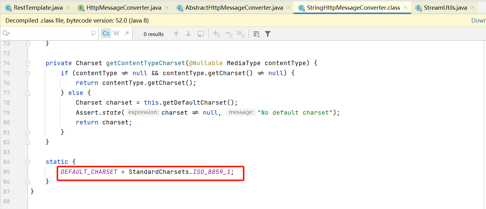
Task: Toggle Words (W) search option
Action: click(116, 34)
